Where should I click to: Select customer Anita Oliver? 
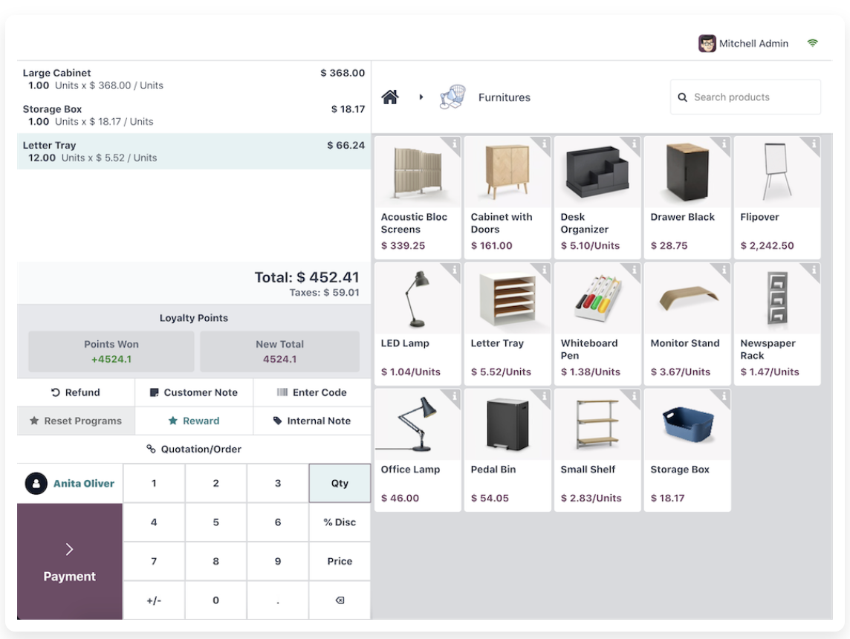click(x=70, y=484)
